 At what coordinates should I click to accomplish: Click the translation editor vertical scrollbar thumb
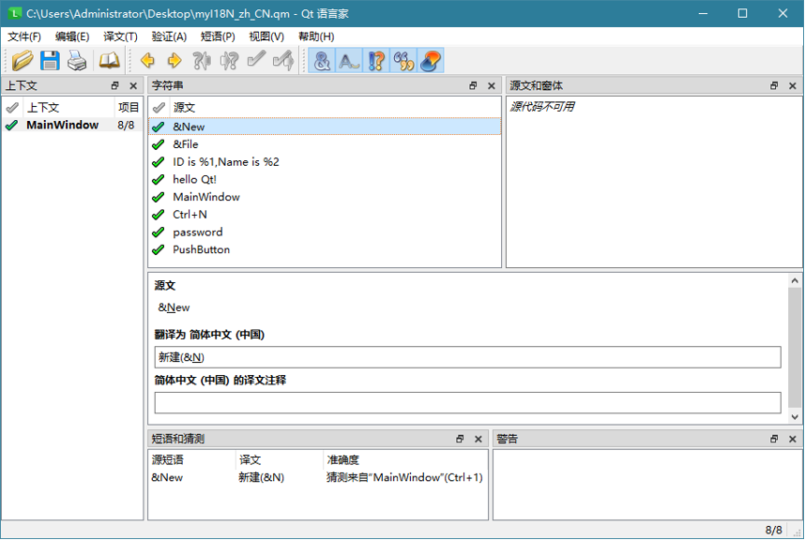click(795, 348)
